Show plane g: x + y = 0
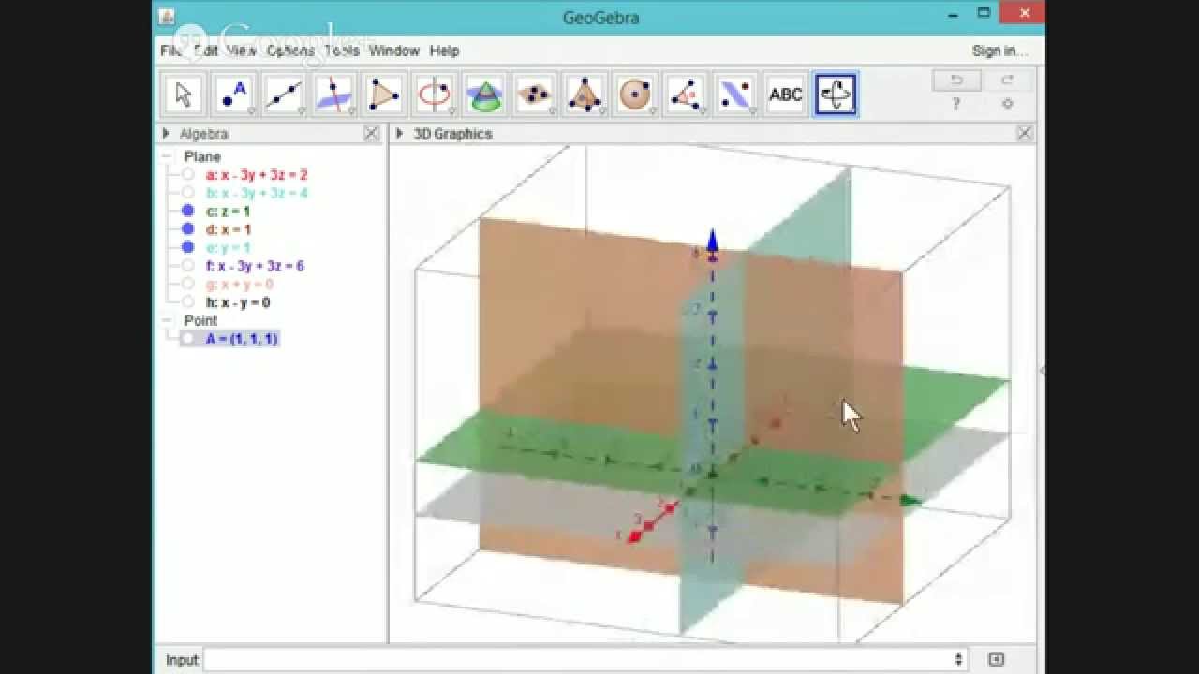The width and height of the screenshot is (1199, 674). point(188,284)
